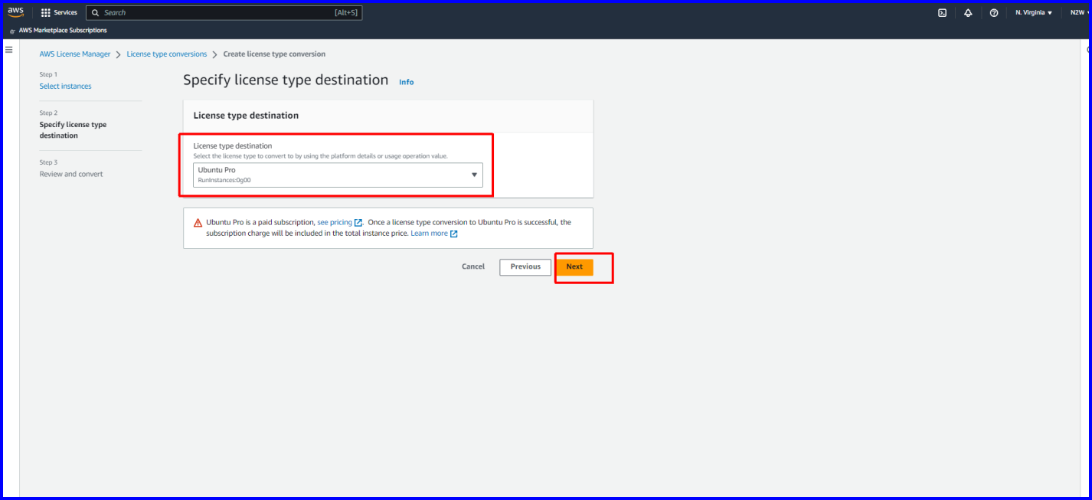The height and width of the screenshot is (500, 1092).
Task: Open the NZW account menu
Action: point(1080,13)
